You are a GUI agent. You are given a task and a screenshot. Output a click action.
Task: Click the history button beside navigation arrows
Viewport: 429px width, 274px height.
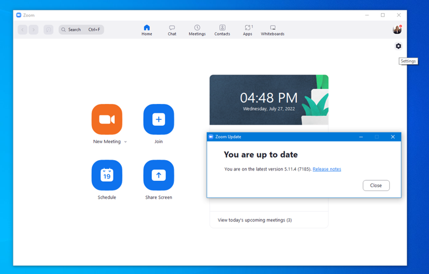(49, 29)
